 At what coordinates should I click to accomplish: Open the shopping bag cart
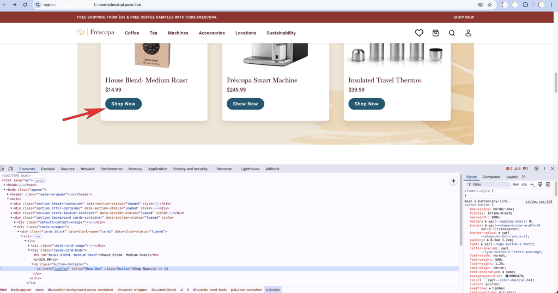(435, 33)
